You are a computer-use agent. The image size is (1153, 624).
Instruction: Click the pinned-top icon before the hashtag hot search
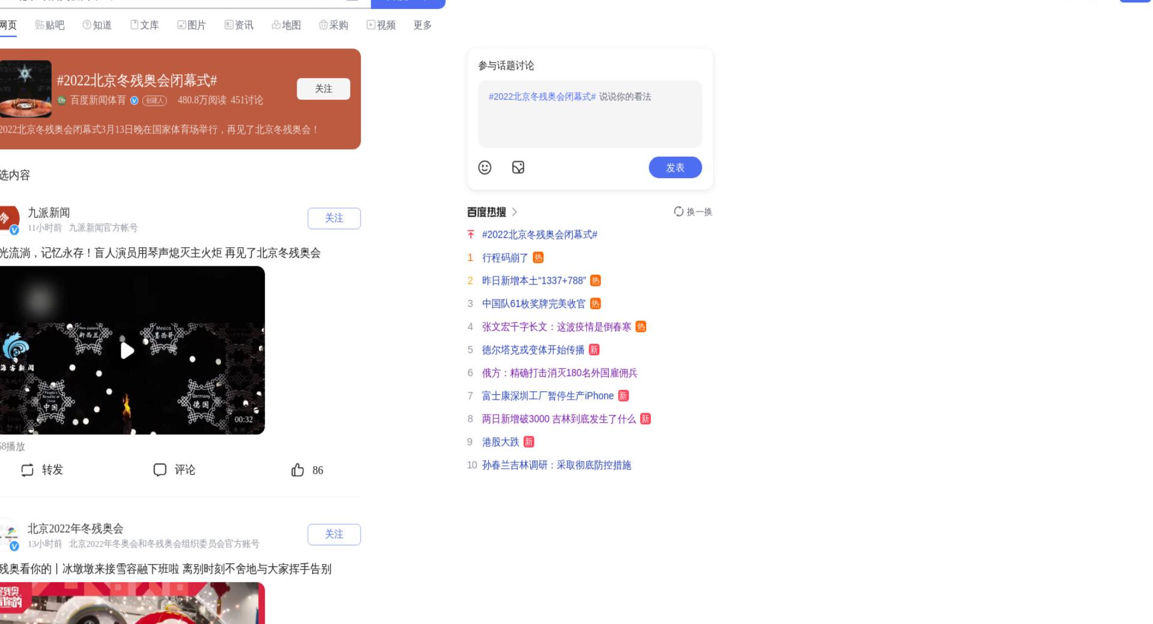pos(471,235)
